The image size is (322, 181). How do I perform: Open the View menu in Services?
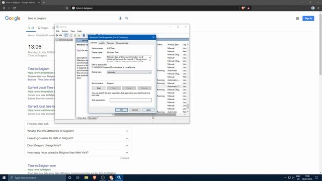(x=72, y=31)
